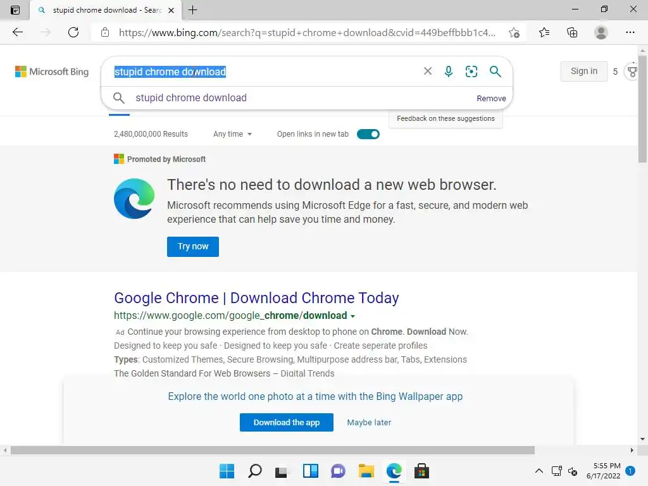
Task: Click the horizontal scrollbar thumb
Action: pos(272,450)
